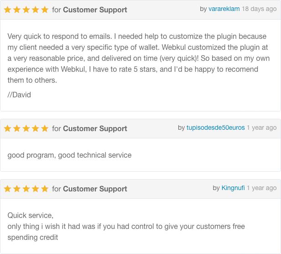Click first star in Kingnufi's review
The image size is (281, 254).
click(x=7, y=189)
